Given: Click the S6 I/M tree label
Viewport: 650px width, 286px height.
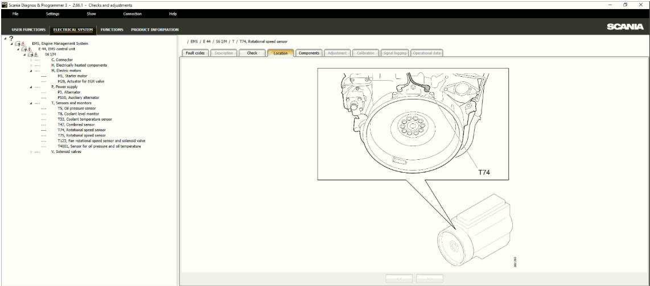Looking at the screenshot, I should coord(50,54).
